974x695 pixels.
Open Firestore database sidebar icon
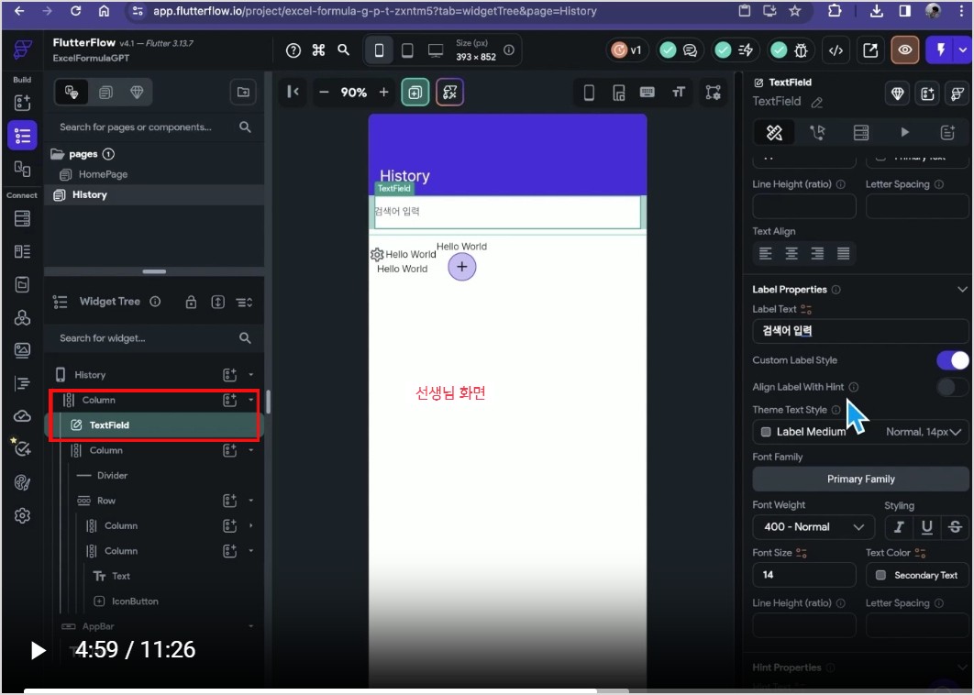(x=22, y=218)
